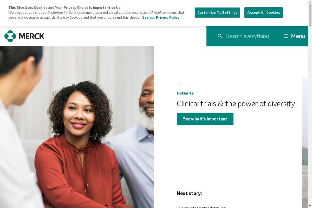Select the teal active slide indicator segment

tap(179, 84)
